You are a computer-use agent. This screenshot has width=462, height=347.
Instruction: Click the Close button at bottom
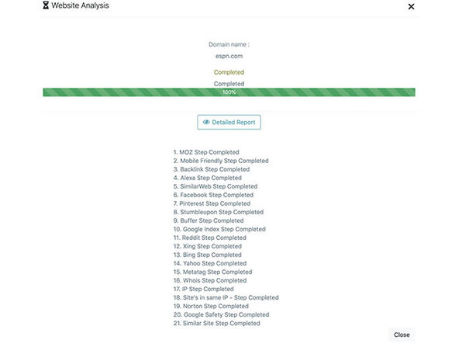[402, 335]
